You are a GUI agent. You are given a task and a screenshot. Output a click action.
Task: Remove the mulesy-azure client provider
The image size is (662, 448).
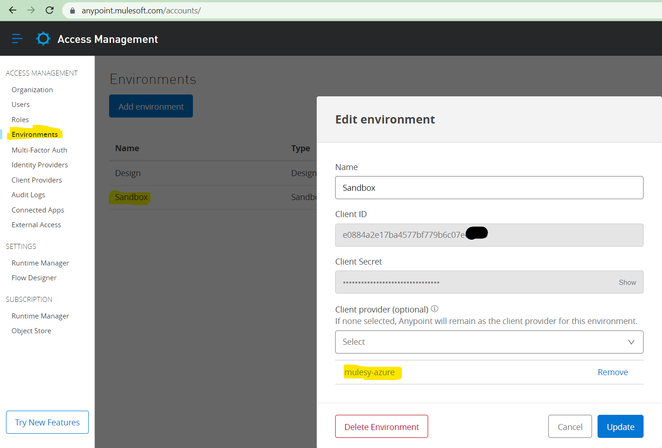pos(612,372)
